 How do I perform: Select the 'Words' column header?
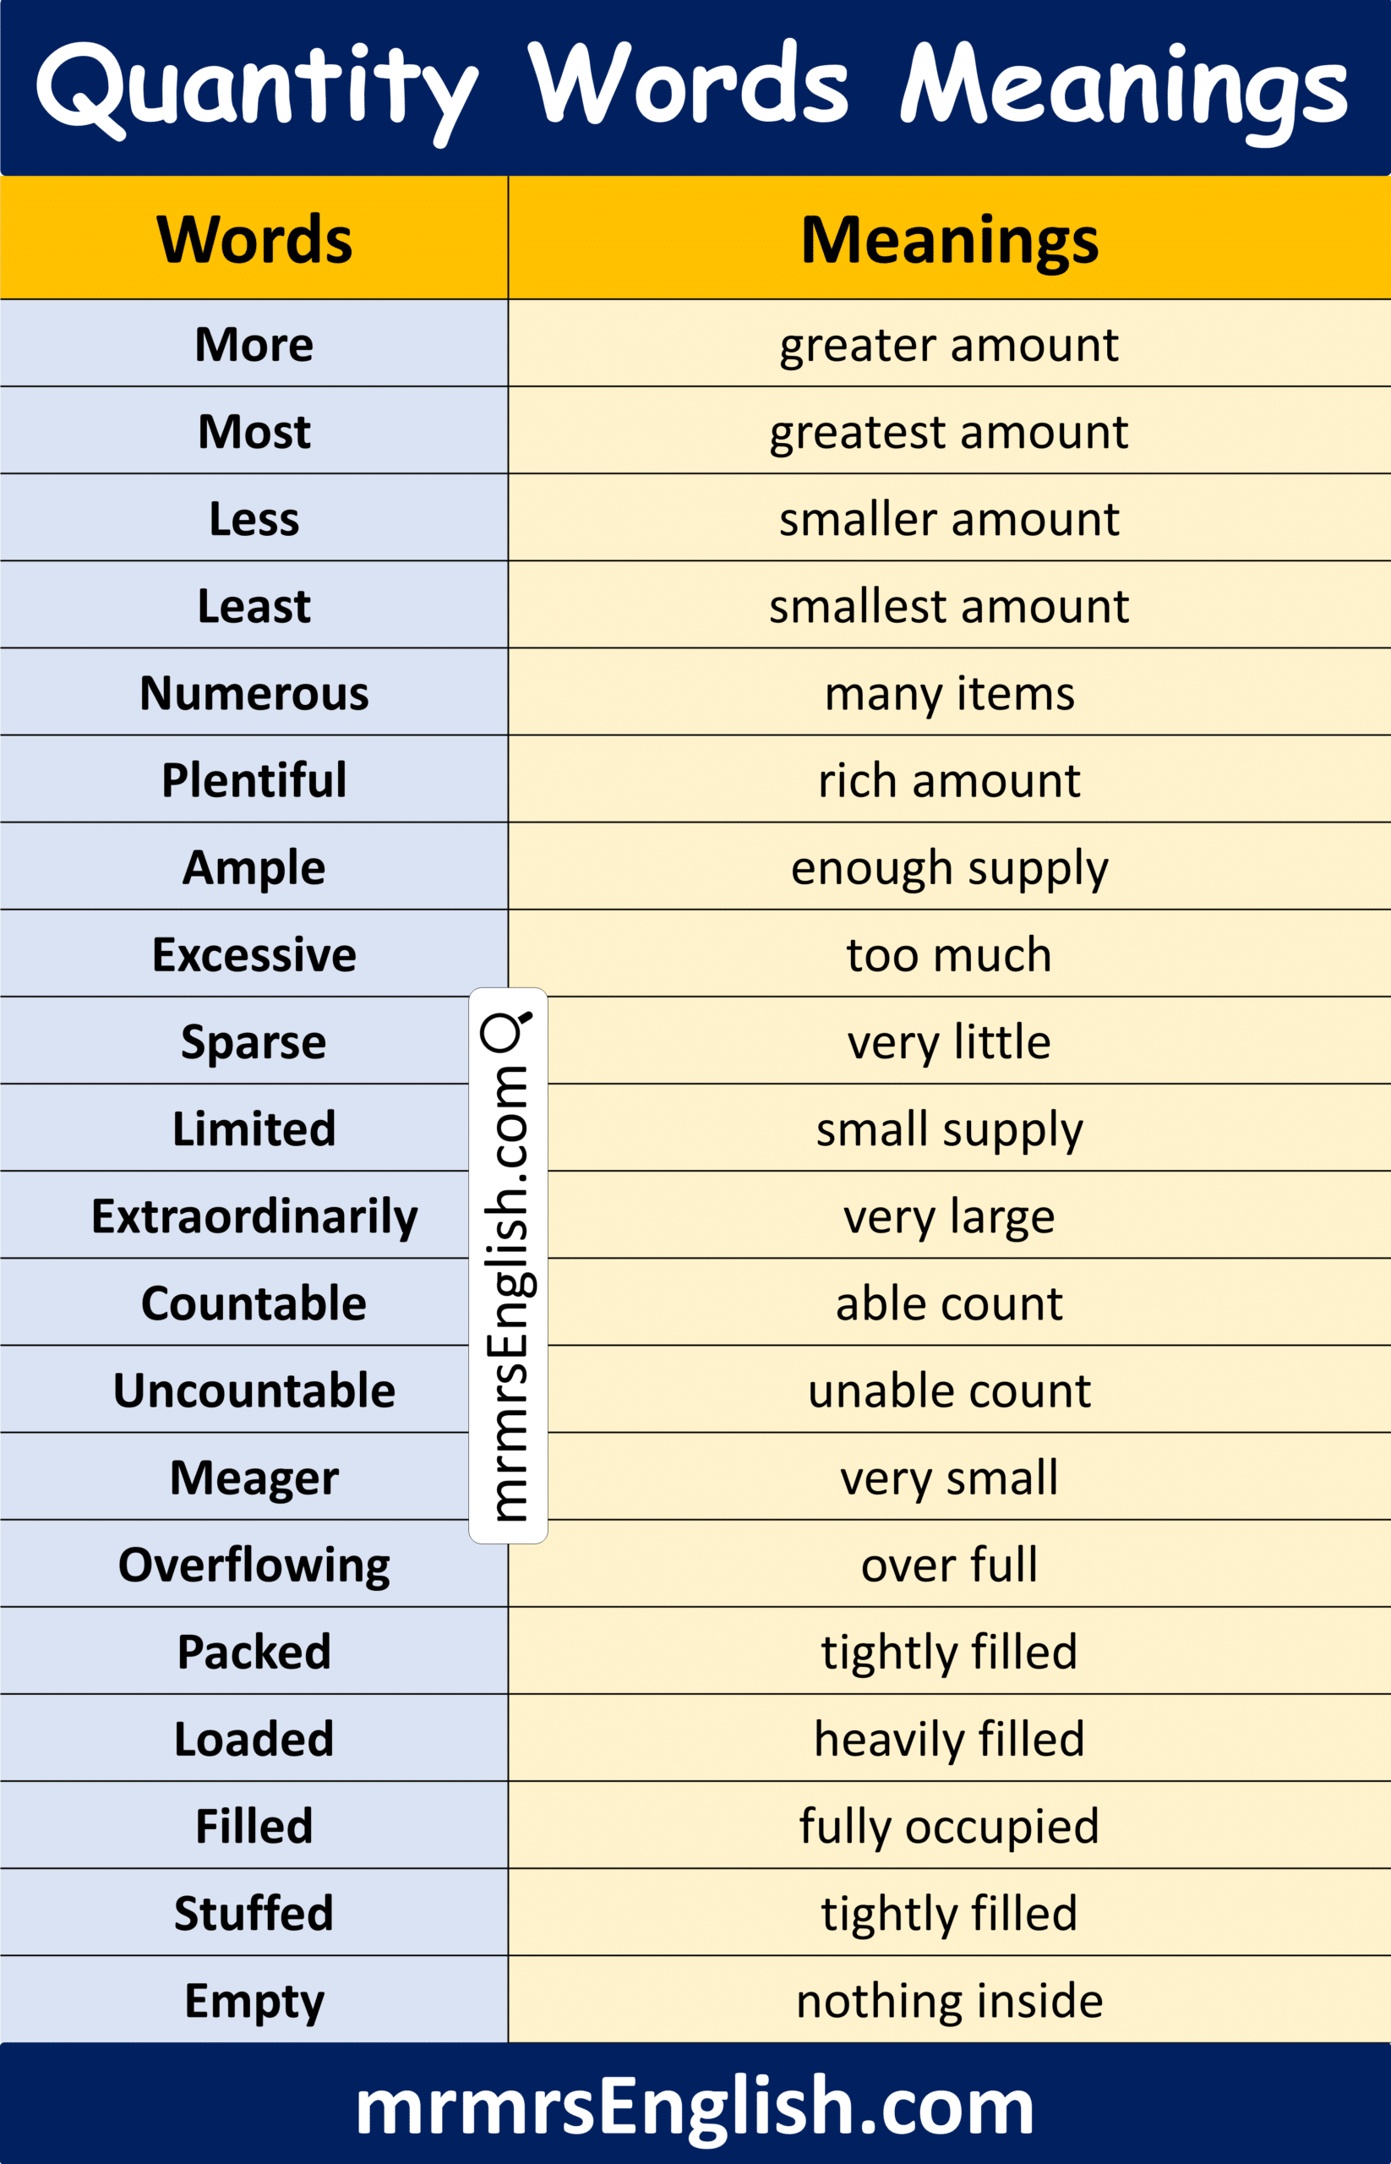[x=254, y=239]
